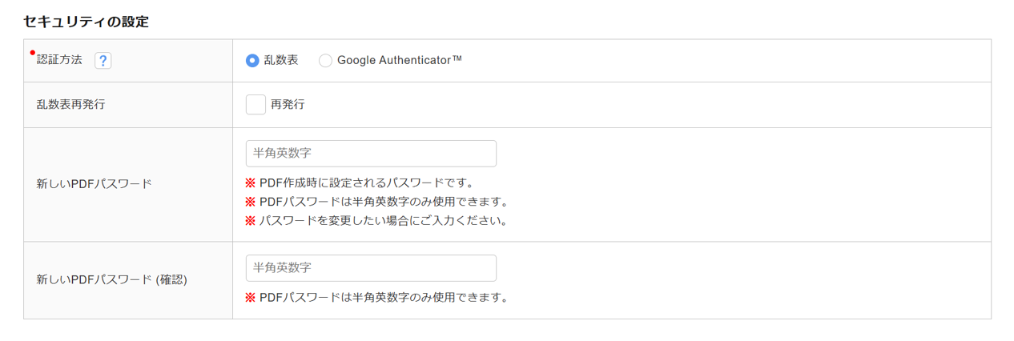Click the 新しいPDFパスワード row label
The image size is (1014, 341).
click(94, 183)
